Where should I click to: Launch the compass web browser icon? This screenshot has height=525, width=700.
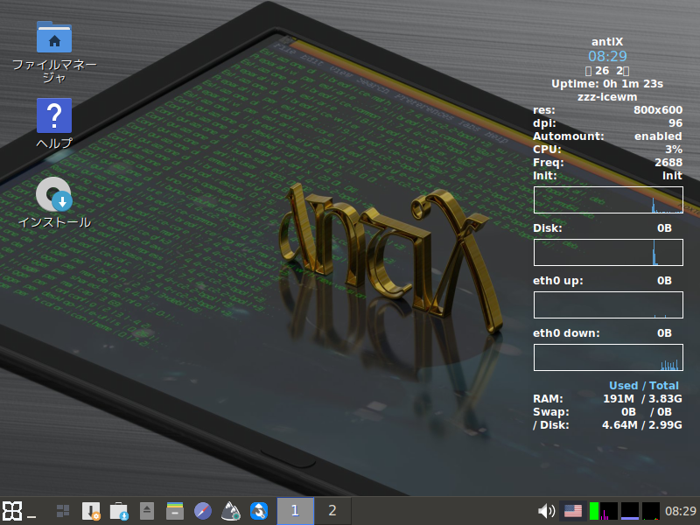(203, 511)
